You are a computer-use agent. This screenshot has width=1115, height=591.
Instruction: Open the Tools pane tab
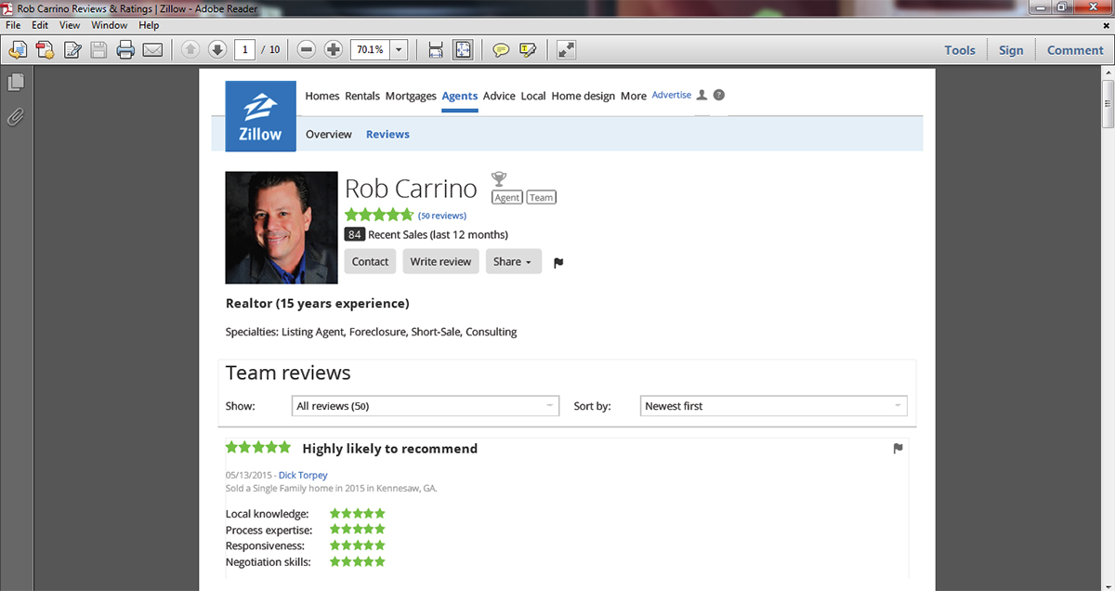(960, 50)
